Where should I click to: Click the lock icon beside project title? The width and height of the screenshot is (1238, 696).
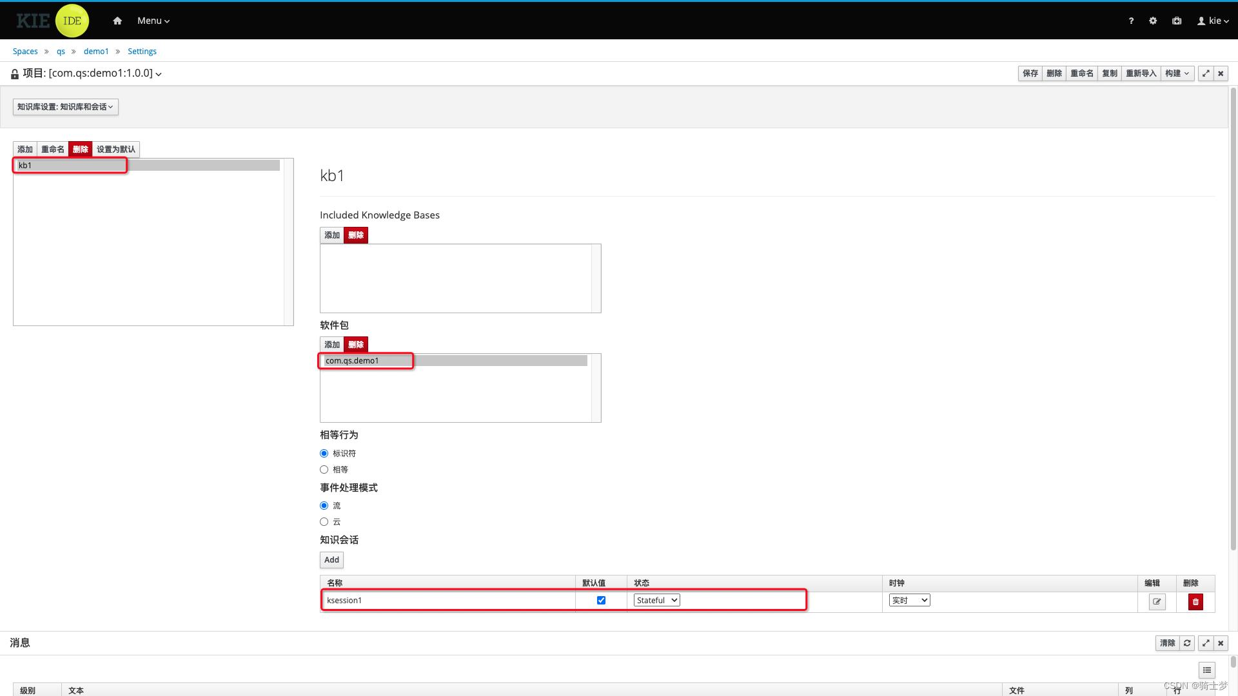[x=15, y=74]
